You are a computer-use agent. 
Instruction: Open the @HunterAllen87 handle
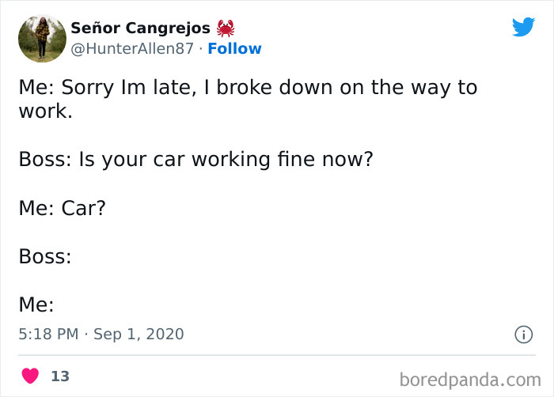[132, 49]
